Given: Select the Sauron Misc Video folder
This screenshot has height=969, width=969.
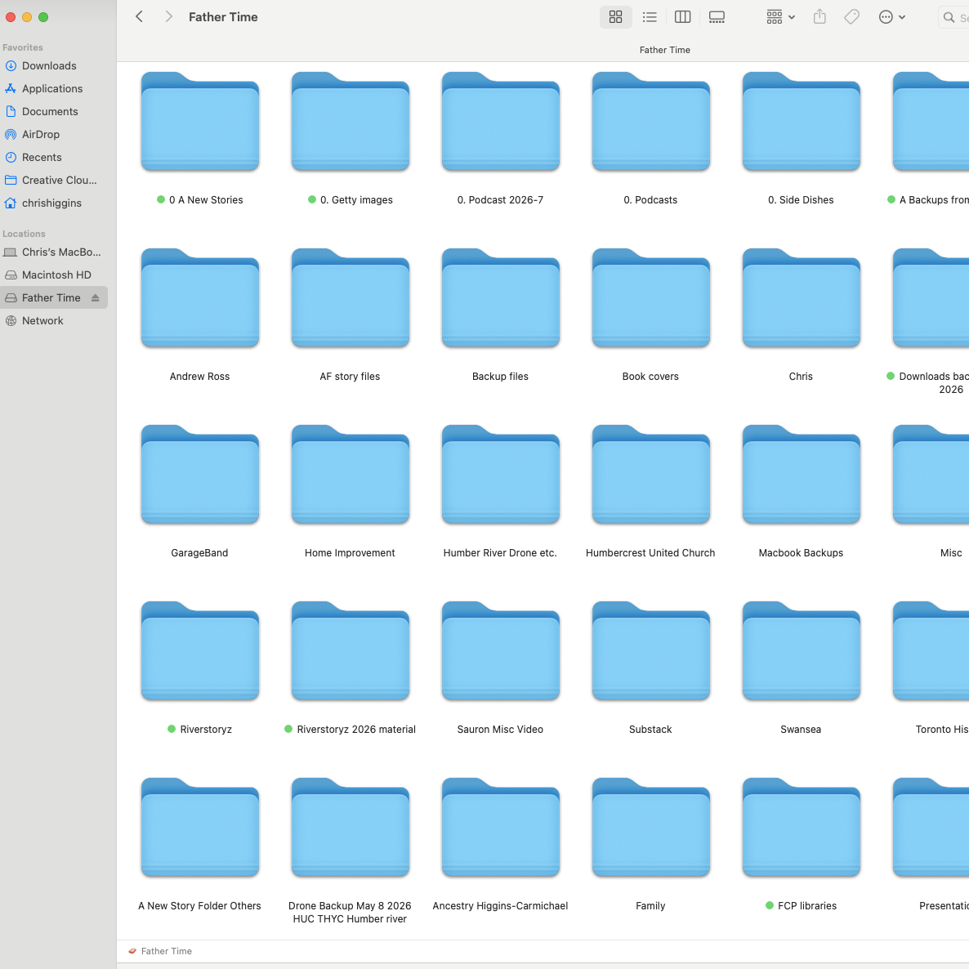Looking at the screenshot, I should [500, 650].
